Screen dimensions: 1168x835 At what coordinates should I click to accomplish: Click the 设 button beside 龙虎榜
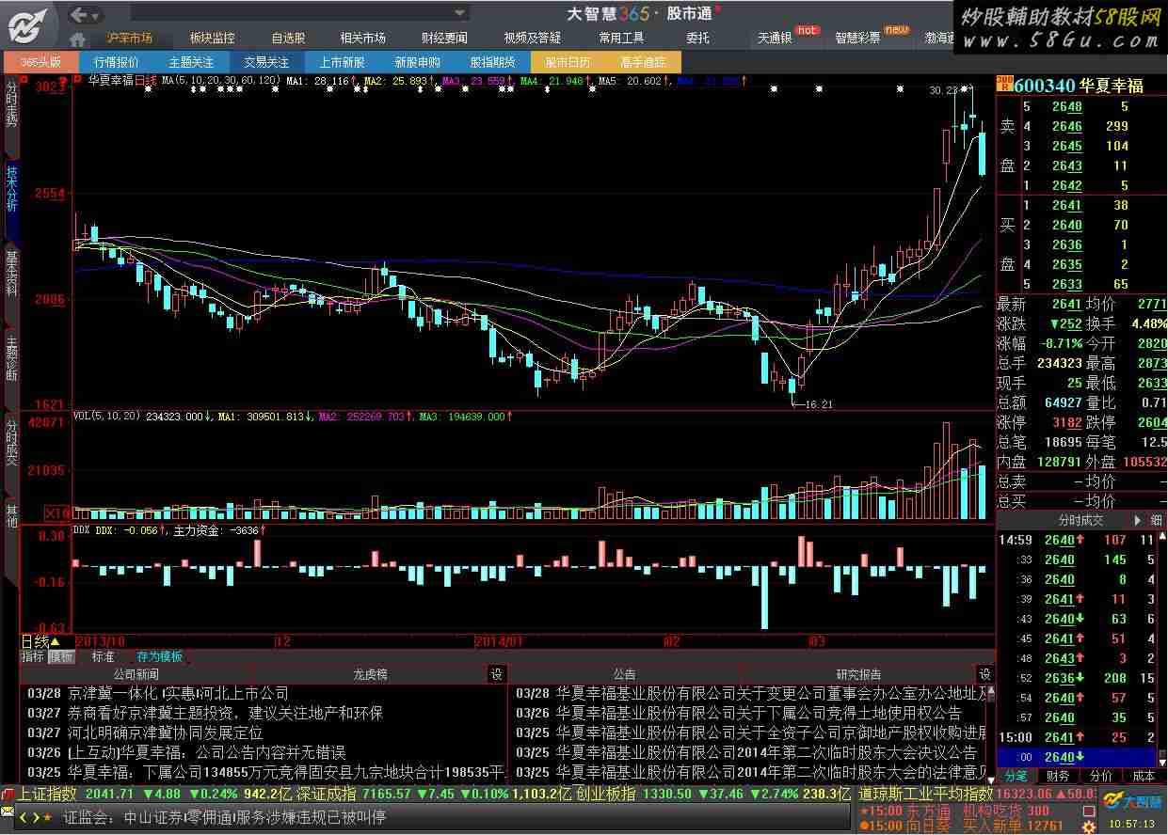coord(498,674)
